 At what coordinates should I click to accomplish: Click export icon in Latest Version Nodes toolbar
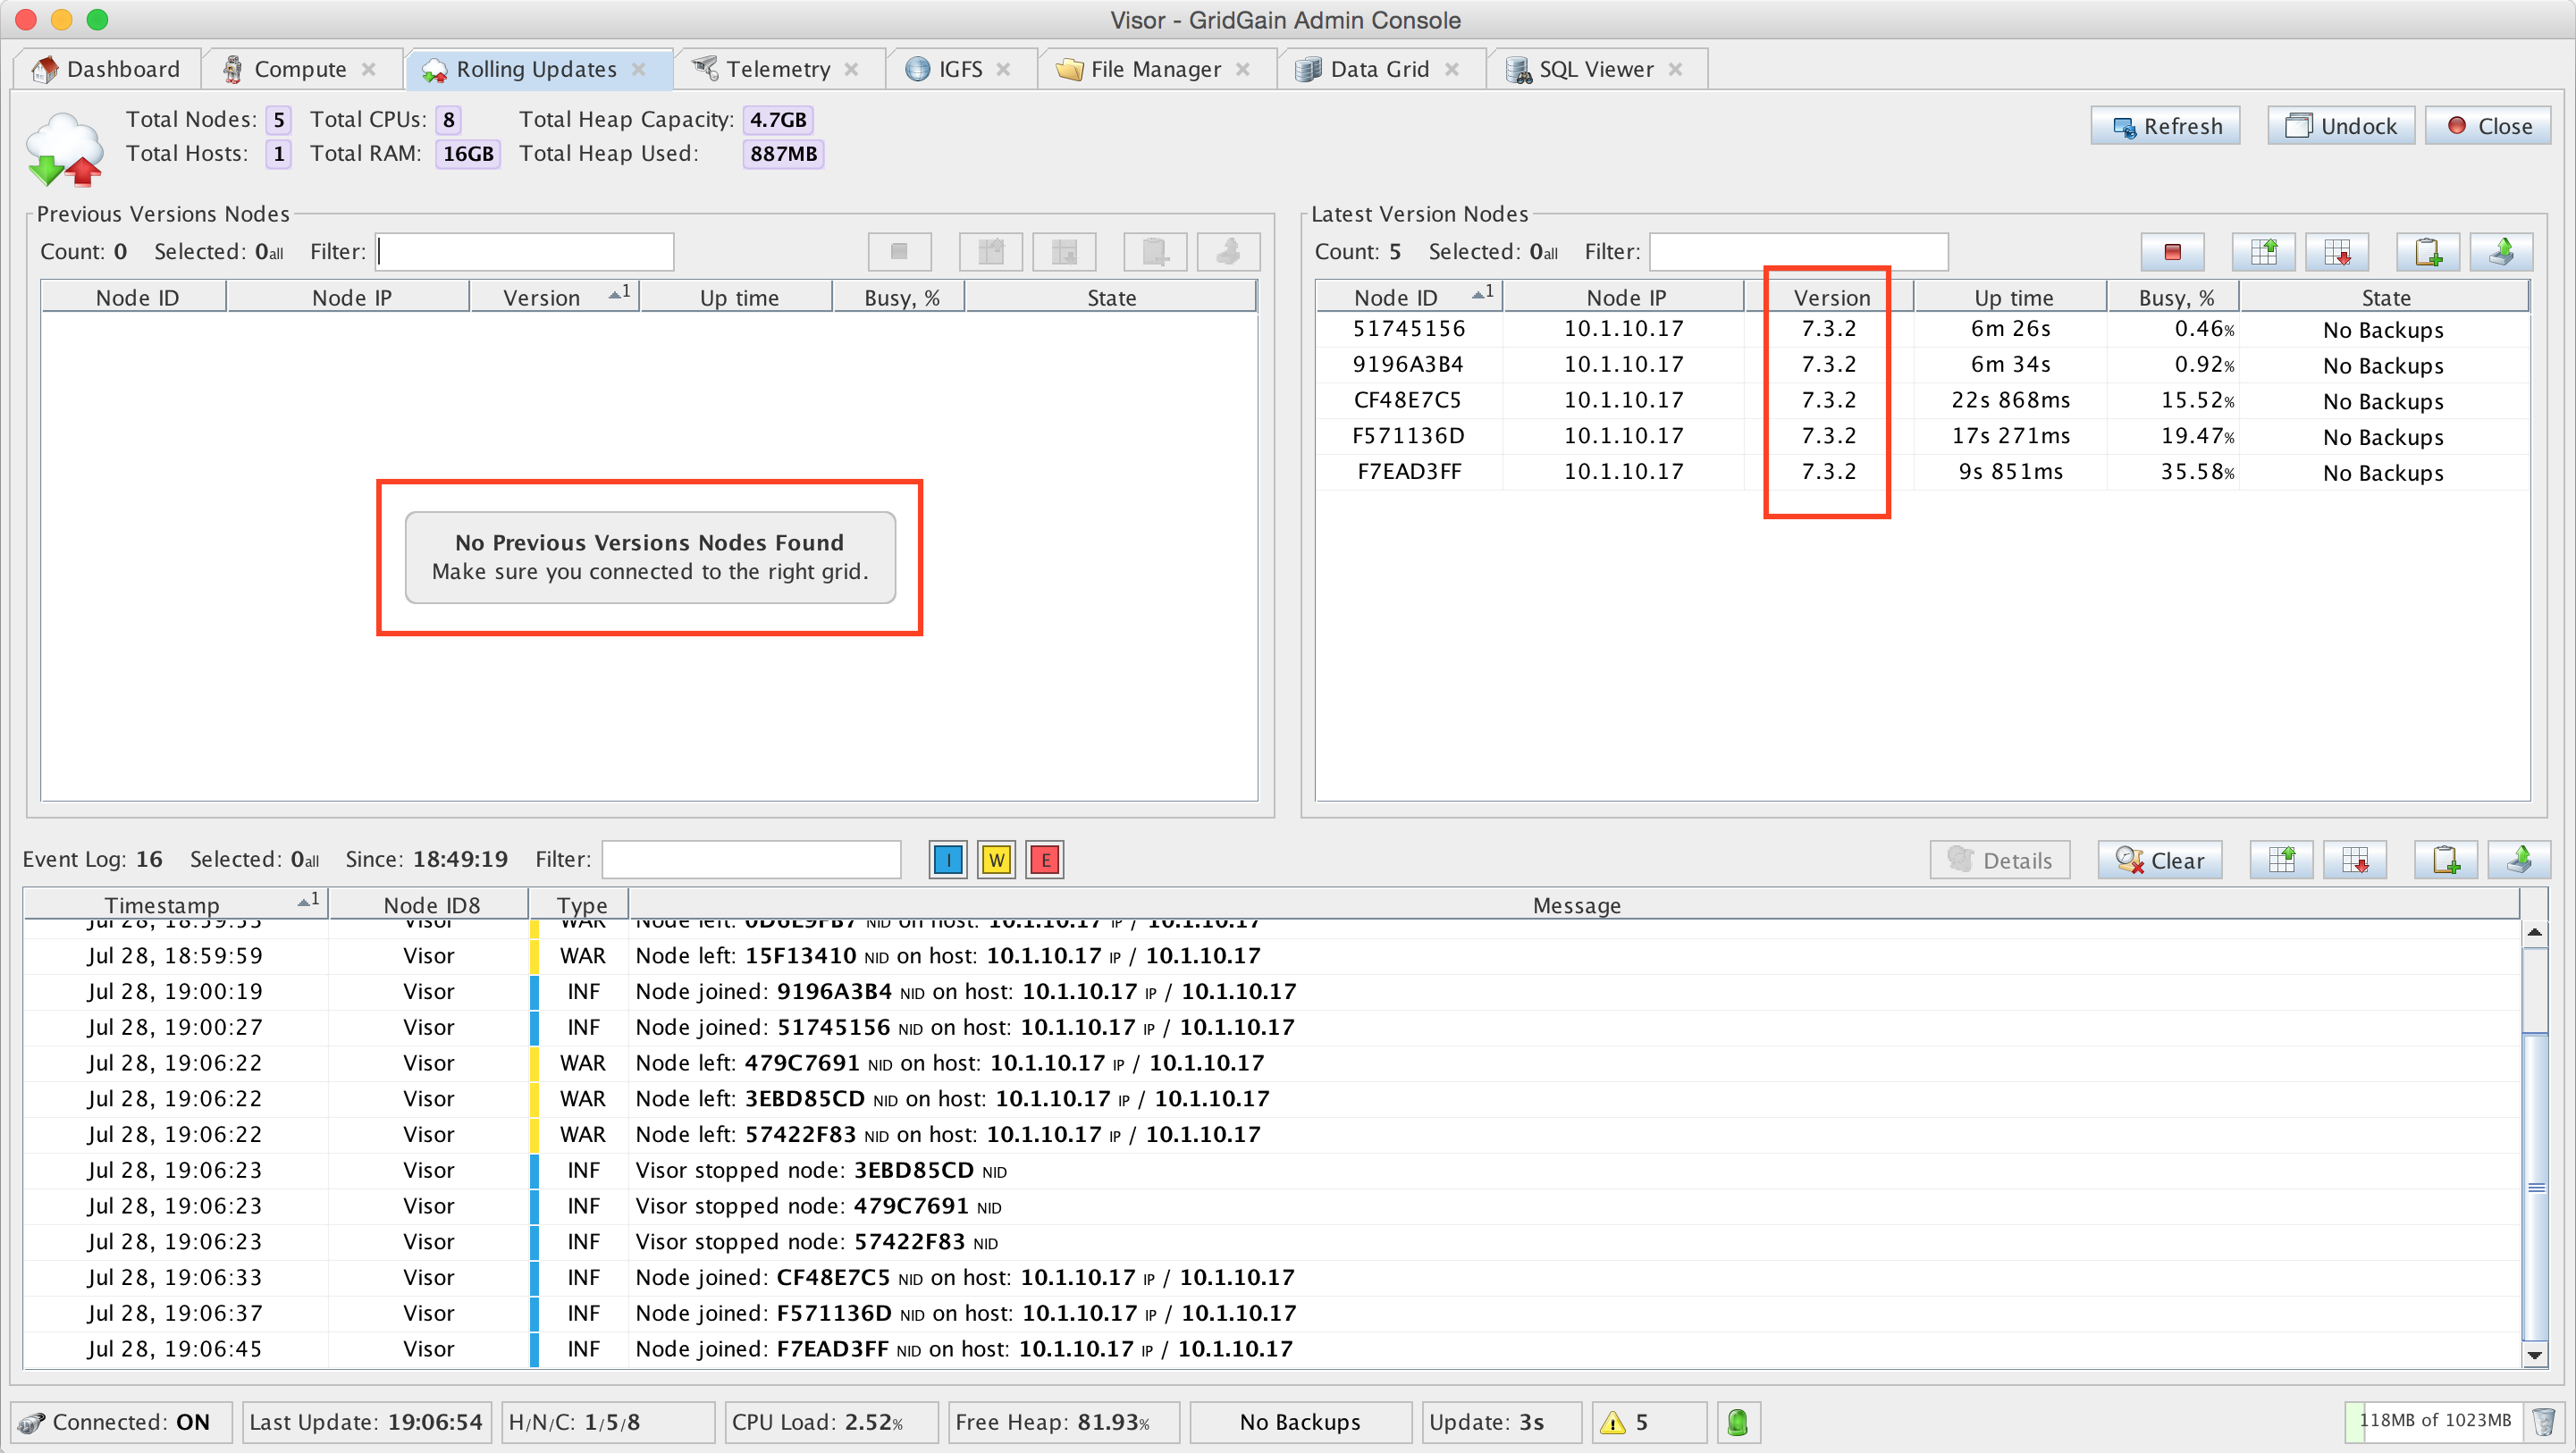tap(2500, 252)
